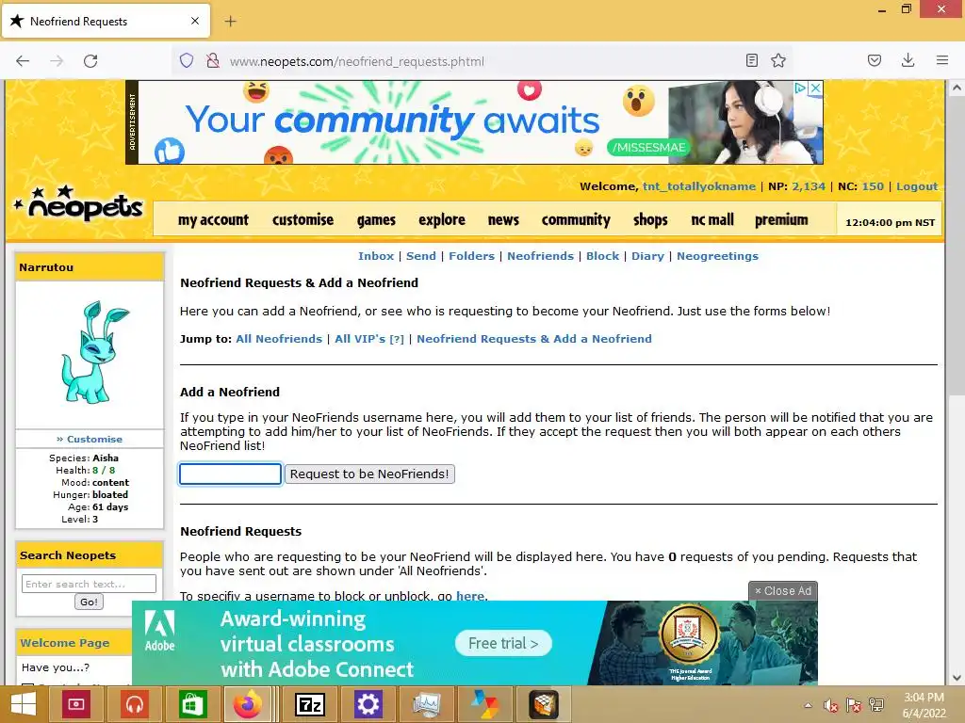Close the Neofriend Requests tab

tap(194, 21)
